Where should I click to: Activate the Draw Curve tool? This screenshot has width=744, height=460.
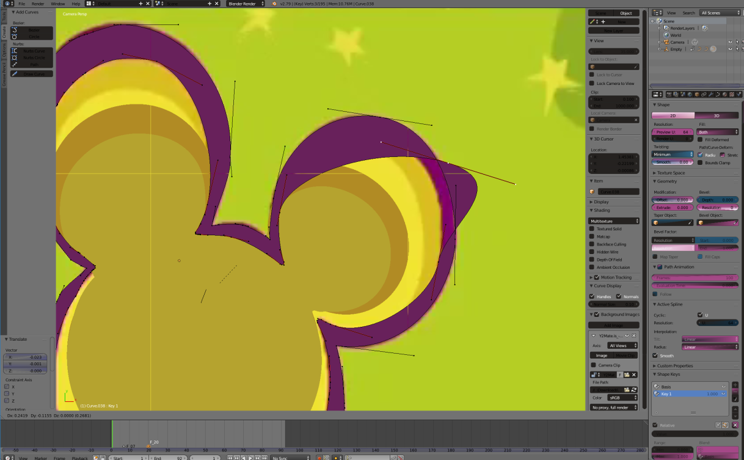31,74
